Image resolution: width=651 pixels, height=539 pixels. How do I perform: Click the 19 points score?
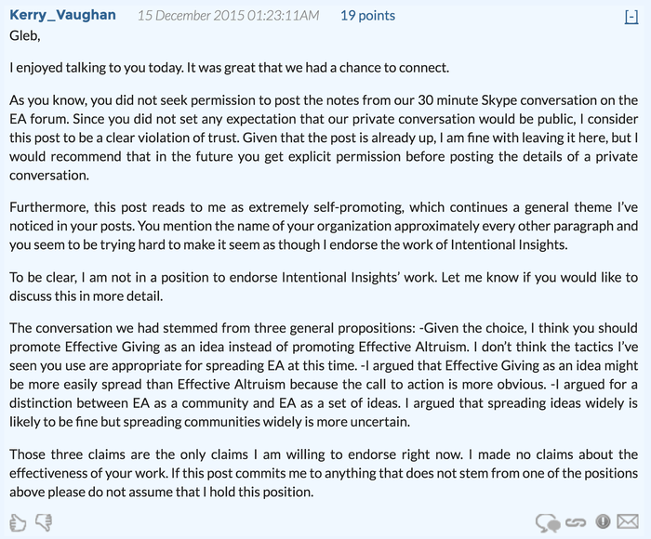tap(367, 16)
